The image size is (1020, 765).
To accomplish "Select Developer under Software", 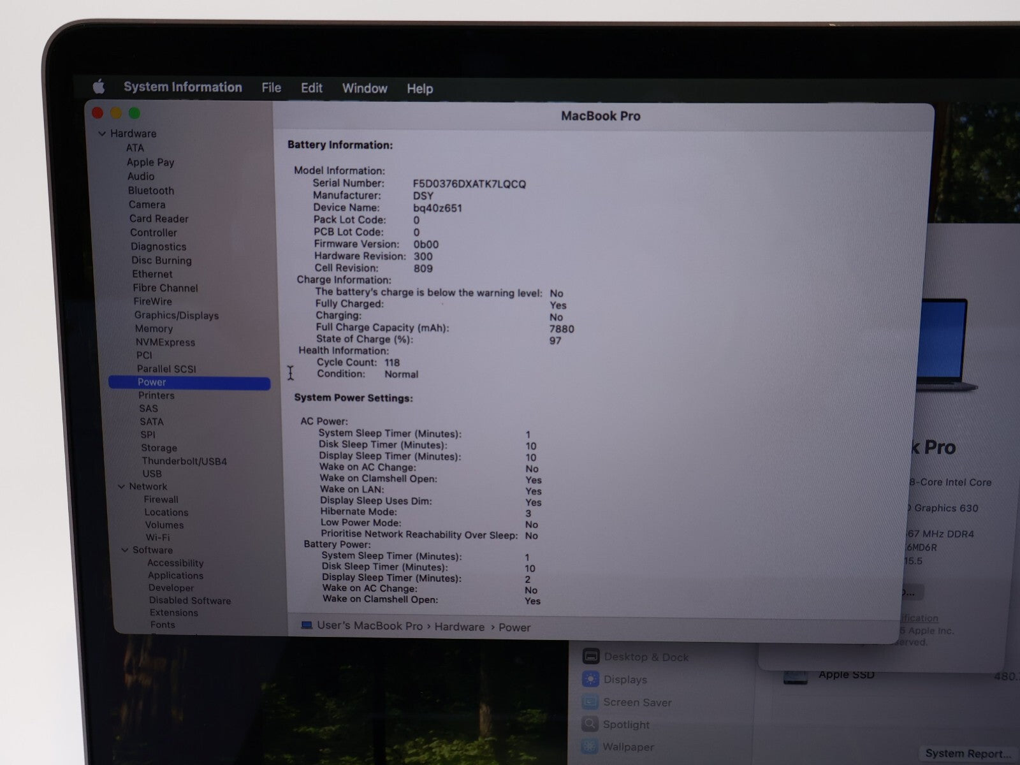I will [171, 588].
